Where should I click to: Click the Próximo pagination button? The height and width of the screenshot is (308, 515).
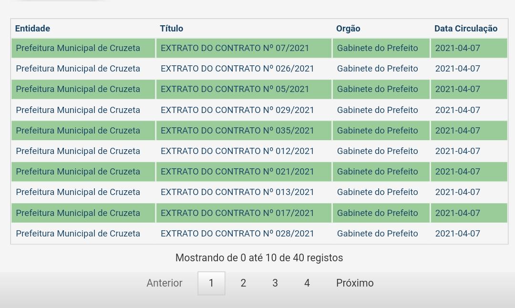355,283
